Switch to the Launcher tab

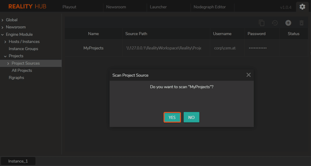click(158, 7)
